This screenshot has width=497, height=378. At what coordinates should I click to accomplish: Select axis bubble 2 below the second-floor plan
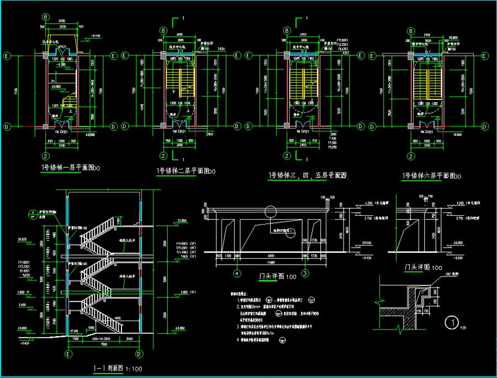(x=163, y=156)
